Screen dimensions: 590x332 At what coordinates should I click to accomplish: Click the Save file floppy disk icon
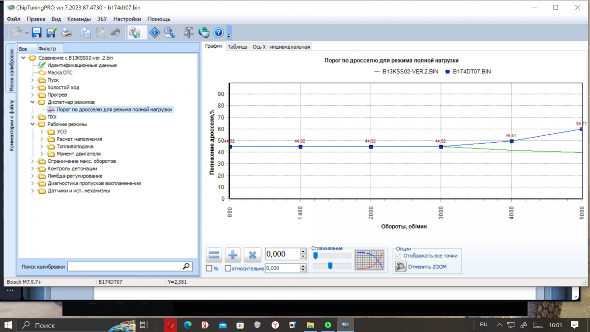[x=36, y=33]
